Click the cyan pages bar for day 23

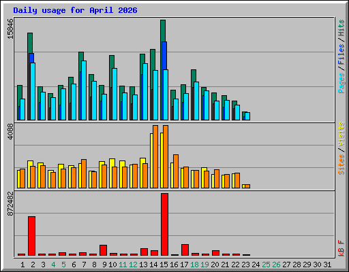click(x=247, y=116)
